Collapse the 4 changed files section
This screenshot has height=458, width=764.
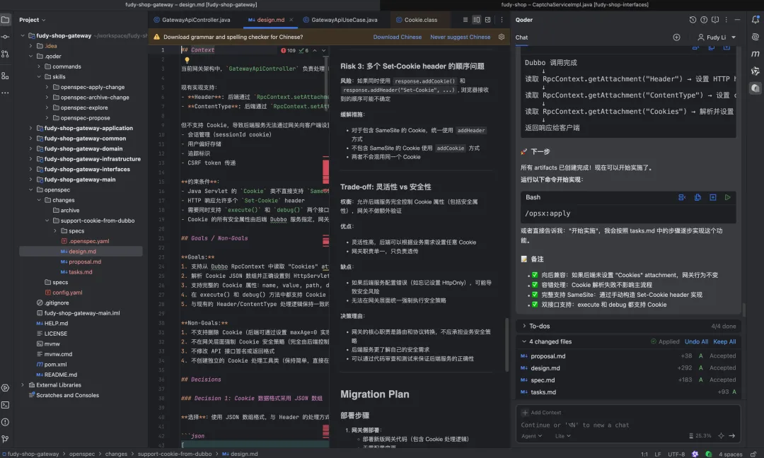524,341
